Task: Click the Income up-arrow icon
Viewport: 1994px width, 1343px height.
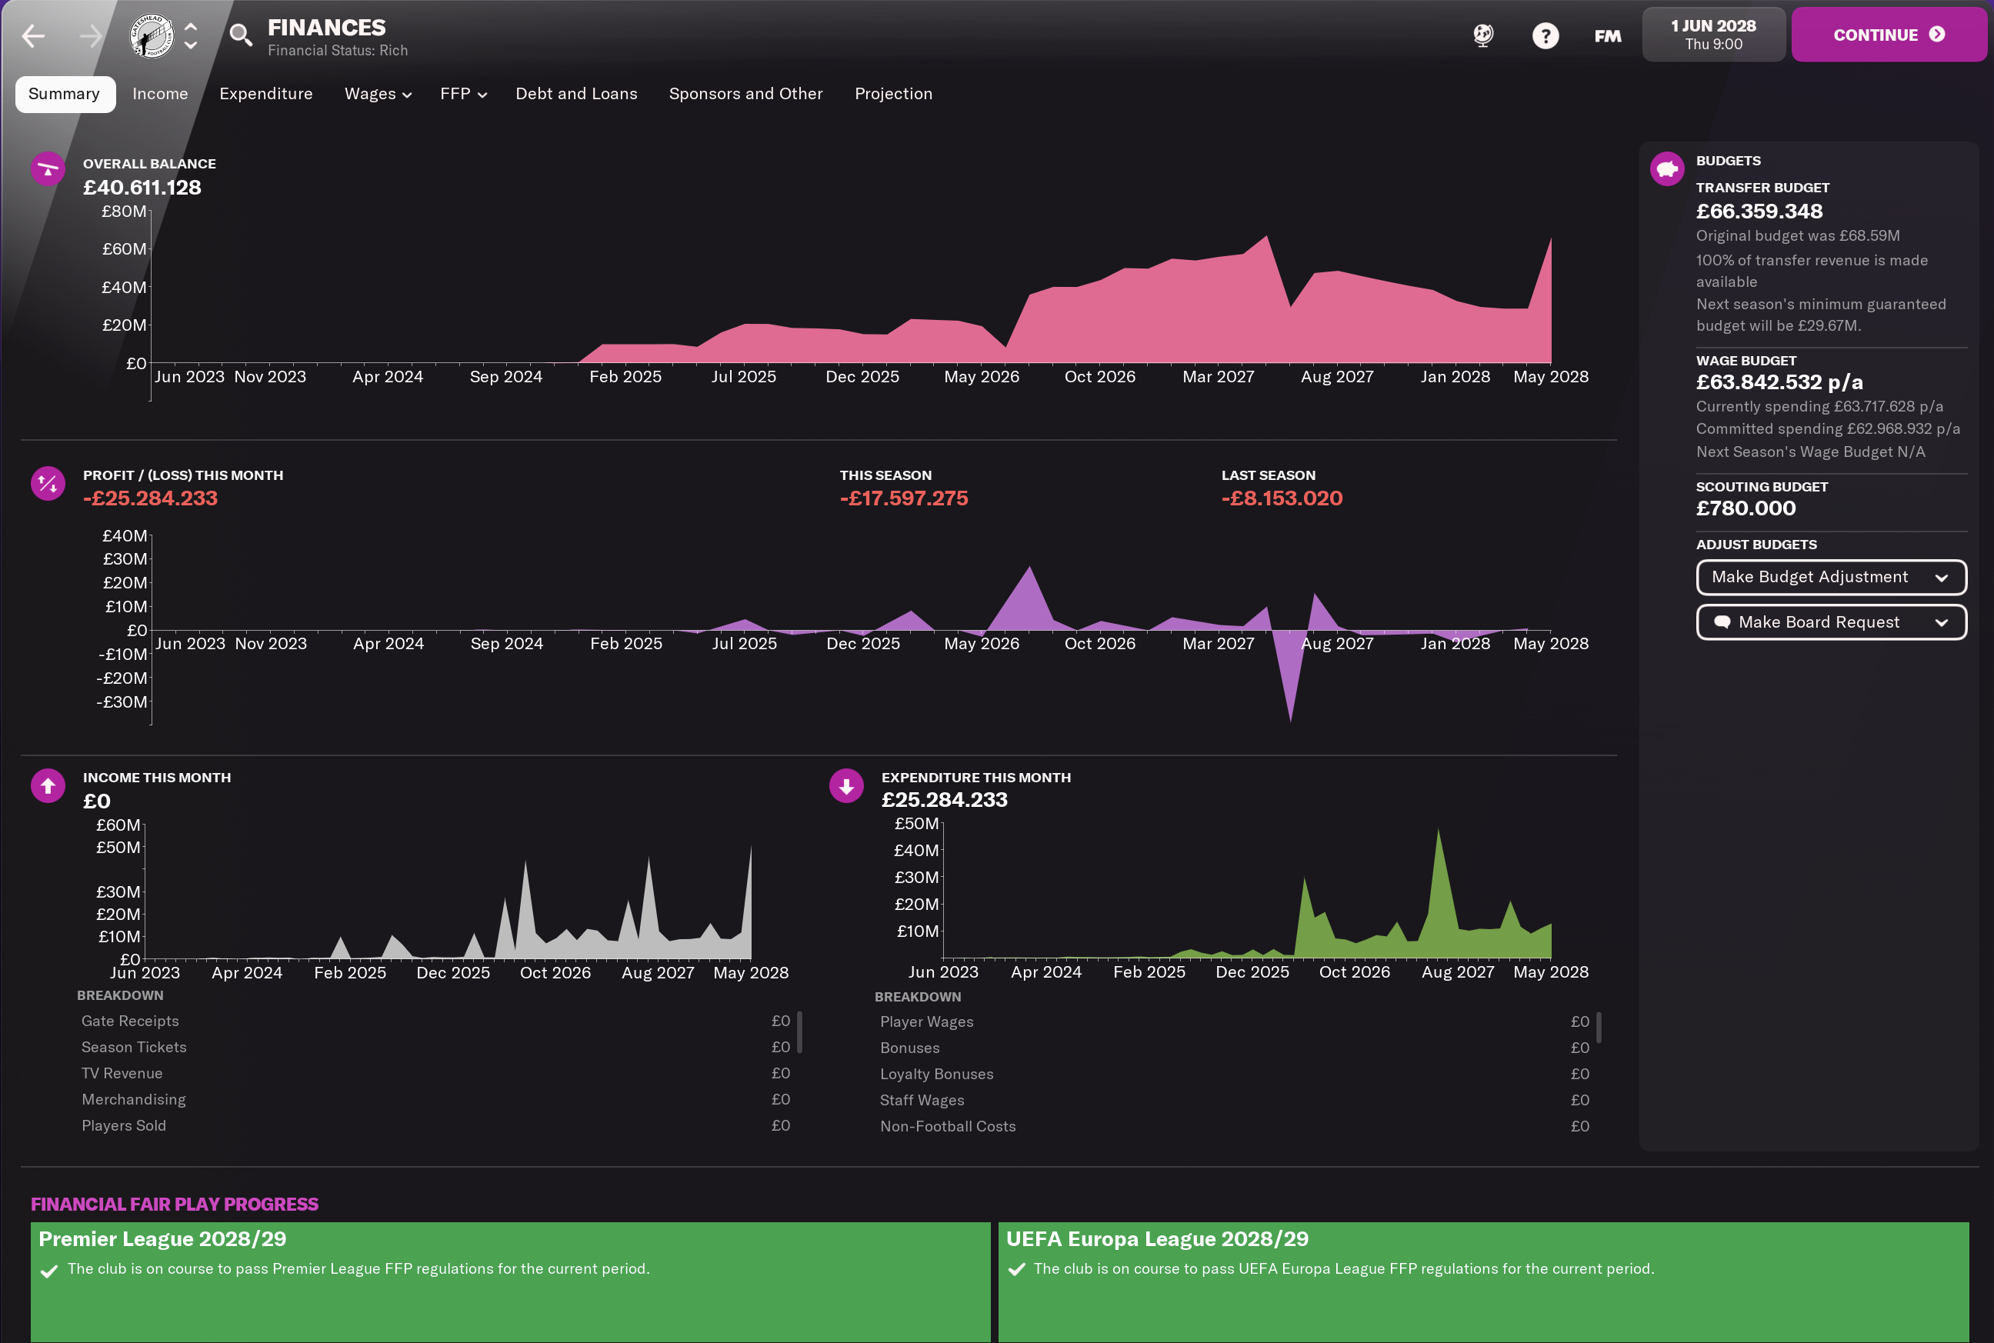Action: 48,785
